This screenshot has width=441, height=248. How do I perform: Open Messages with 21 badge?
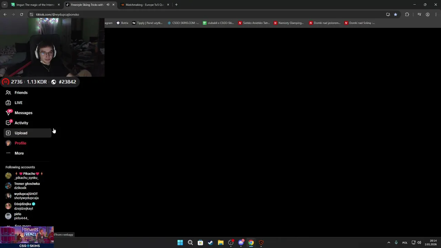(x=23, y=113)
